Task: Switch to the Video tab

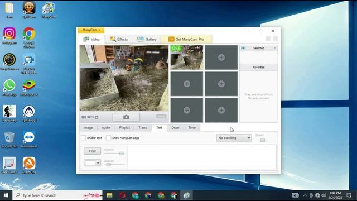Action: [x=91, y=39]
